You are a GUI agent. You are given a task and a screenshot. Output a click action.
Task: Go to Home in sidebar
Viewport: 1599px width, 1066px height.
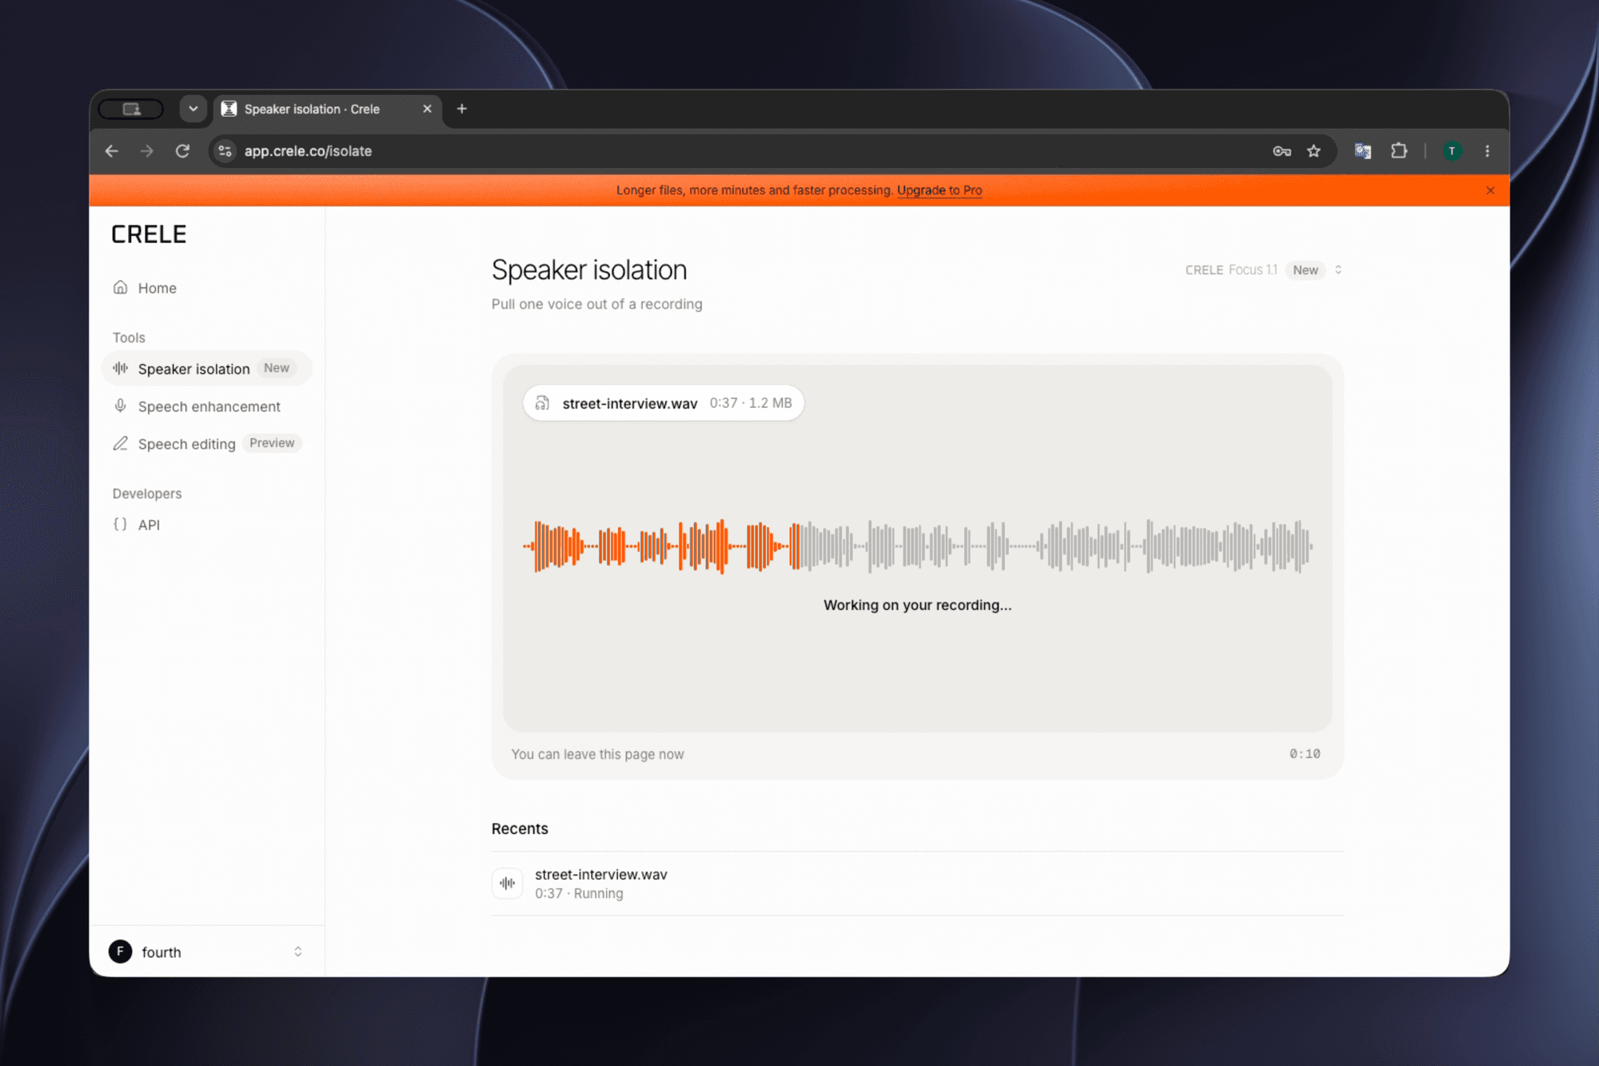[x=206, y=288]
